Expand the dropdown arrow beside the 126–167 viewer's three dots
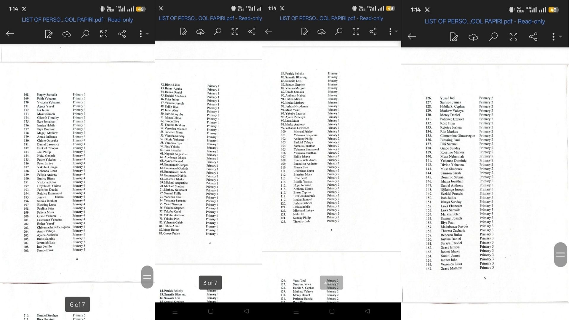569x320 pixels. [x=560, y=37]
